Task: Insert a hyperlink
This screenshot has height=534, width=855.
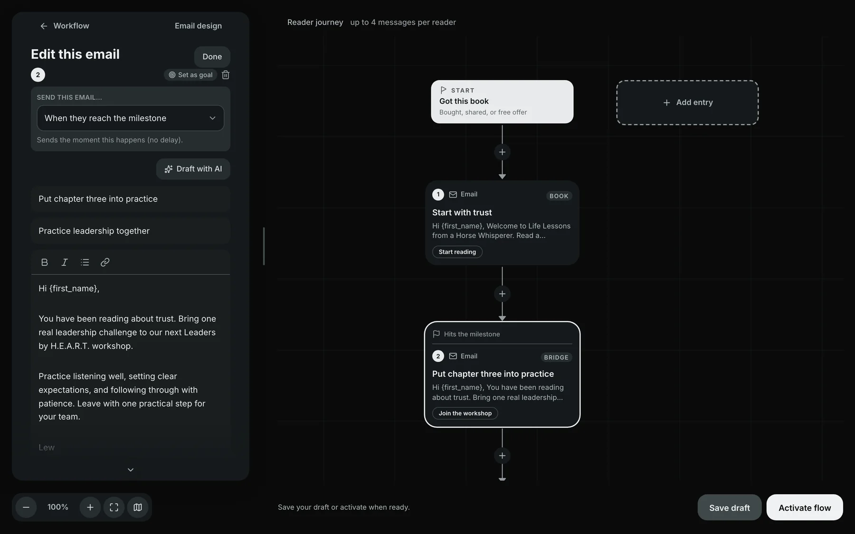Action: click(105, 262)
